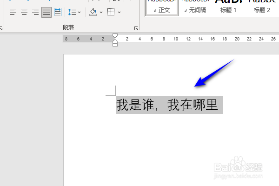
Task: Select the first line indent ruler marker
Action: [x=115, y=36]
